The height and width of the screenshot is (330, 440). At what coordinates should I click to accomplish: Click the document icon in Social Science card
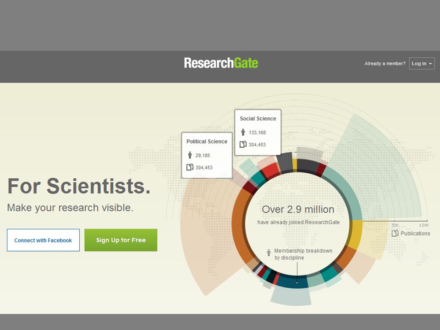point(243,144)
